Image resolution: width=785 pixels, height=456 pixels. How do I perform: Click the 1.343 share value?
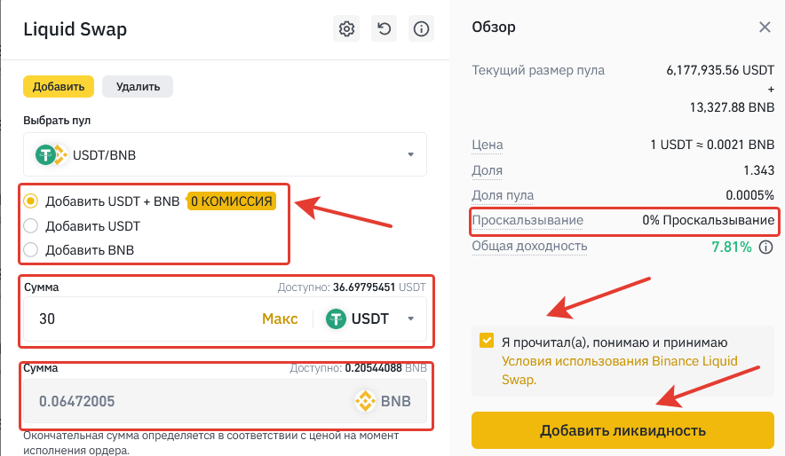pyautogui.click(x=758, y=170)
